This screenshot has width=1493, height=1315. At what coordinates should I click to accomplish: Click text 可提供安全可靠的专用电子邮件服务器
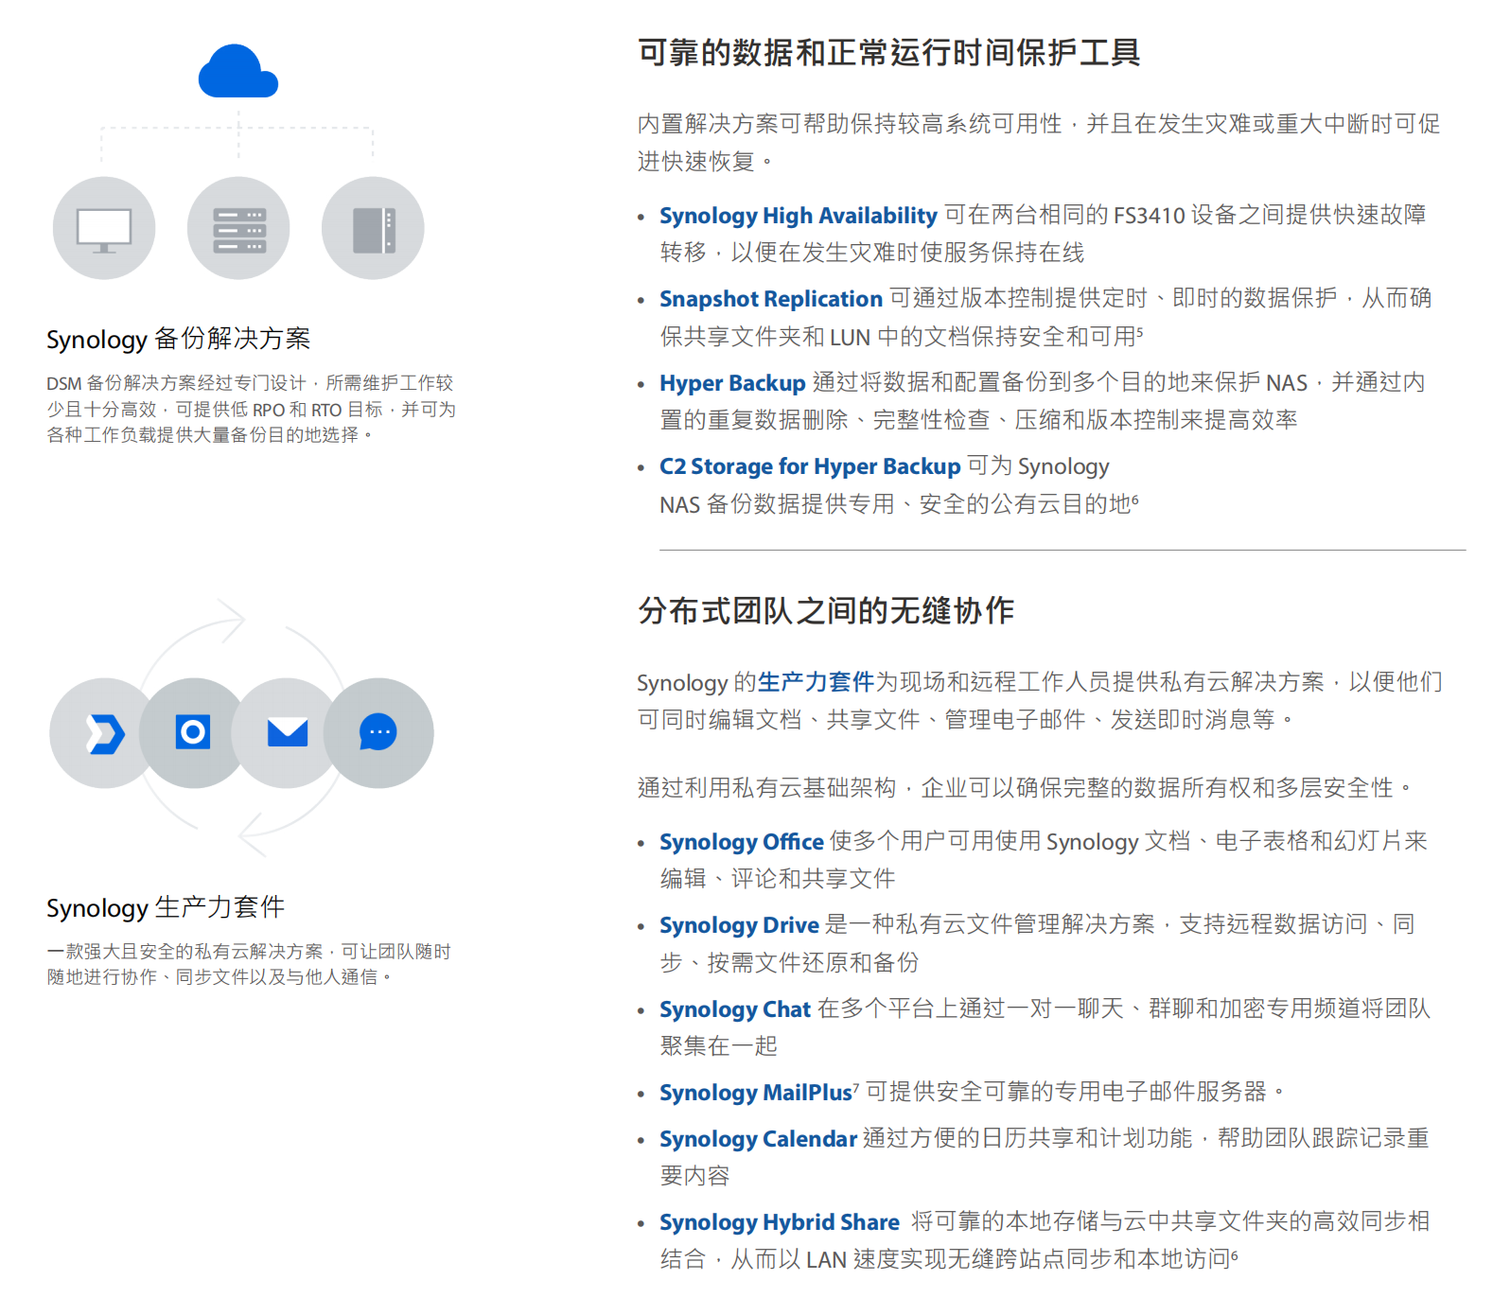point(1076,1093)
